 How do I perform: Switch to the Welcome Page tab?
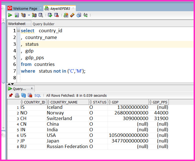[25, 8]
